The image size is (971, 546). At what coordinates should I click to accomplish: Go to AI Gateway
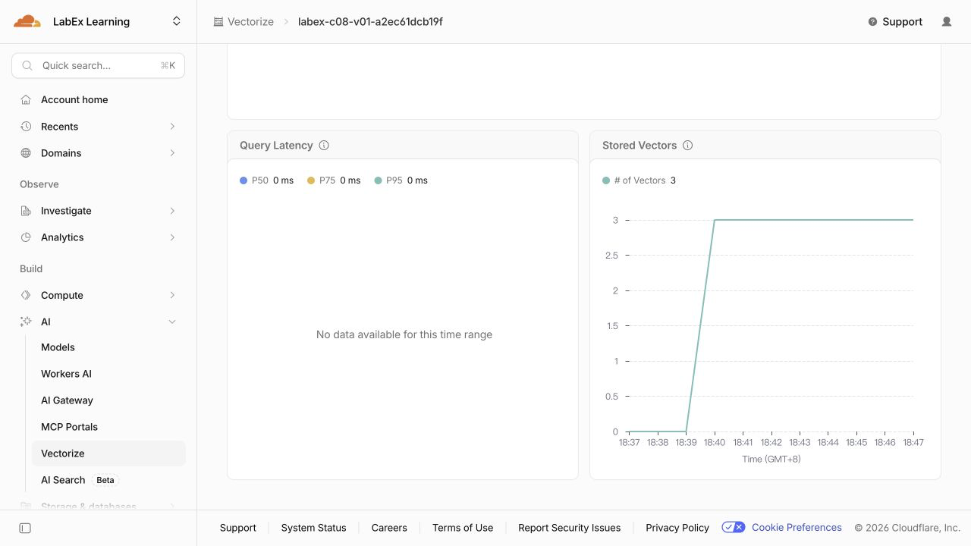click(67, 400)
